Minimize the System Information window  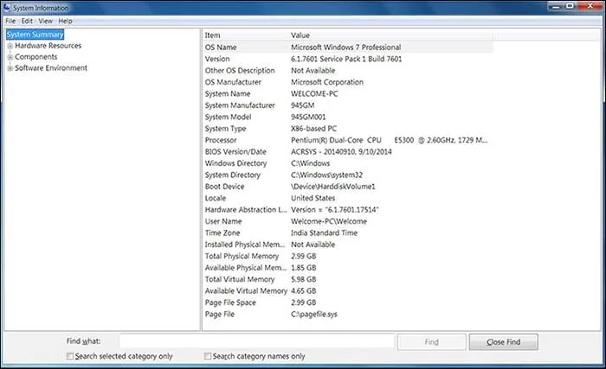(556, 6)
